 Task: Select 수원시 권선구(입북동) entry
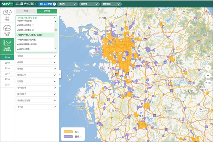click(35, 40)
